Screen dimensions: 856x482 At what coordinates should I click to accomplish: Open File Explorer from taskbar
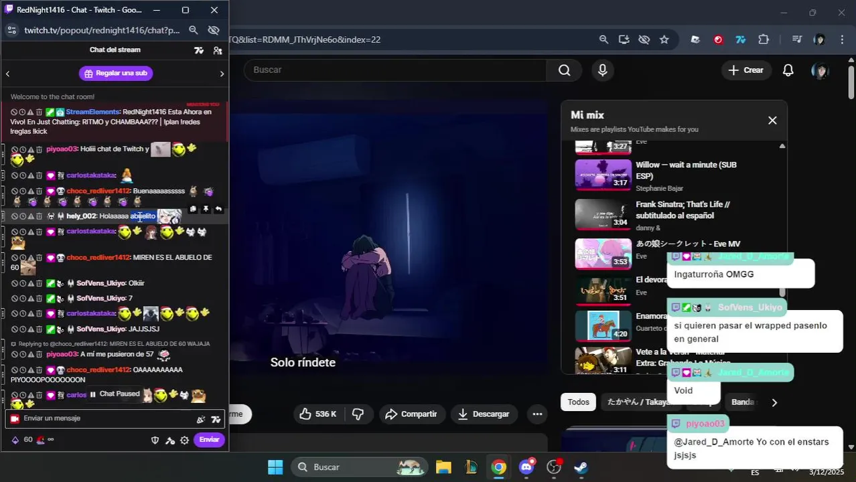point(443,467)
